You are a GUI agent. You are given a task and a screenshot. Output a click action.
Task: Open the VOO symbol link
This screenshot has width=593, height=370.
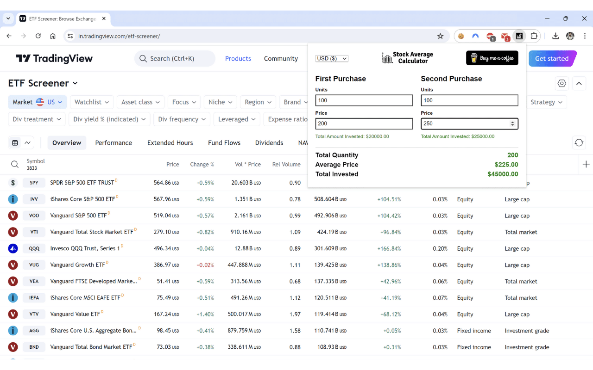tap(34, 216)
